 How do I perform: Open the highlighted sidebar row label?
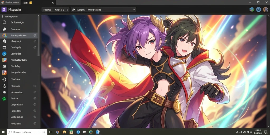19,36
